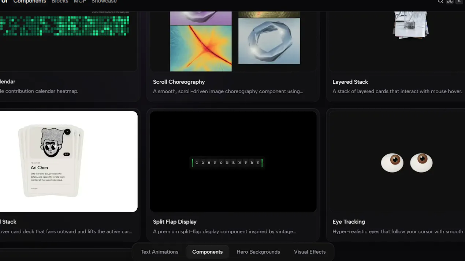Click the AC badge on Ari Chen card

[x=67, y=154]
